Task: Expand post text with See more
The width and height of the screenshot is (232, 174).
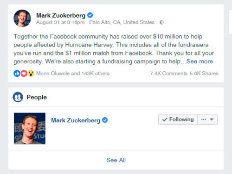Action: pyautogui.click(x=200, y=61)
